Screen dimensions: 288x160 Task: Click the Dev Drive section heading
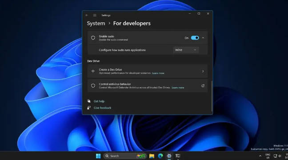(93, 61)
